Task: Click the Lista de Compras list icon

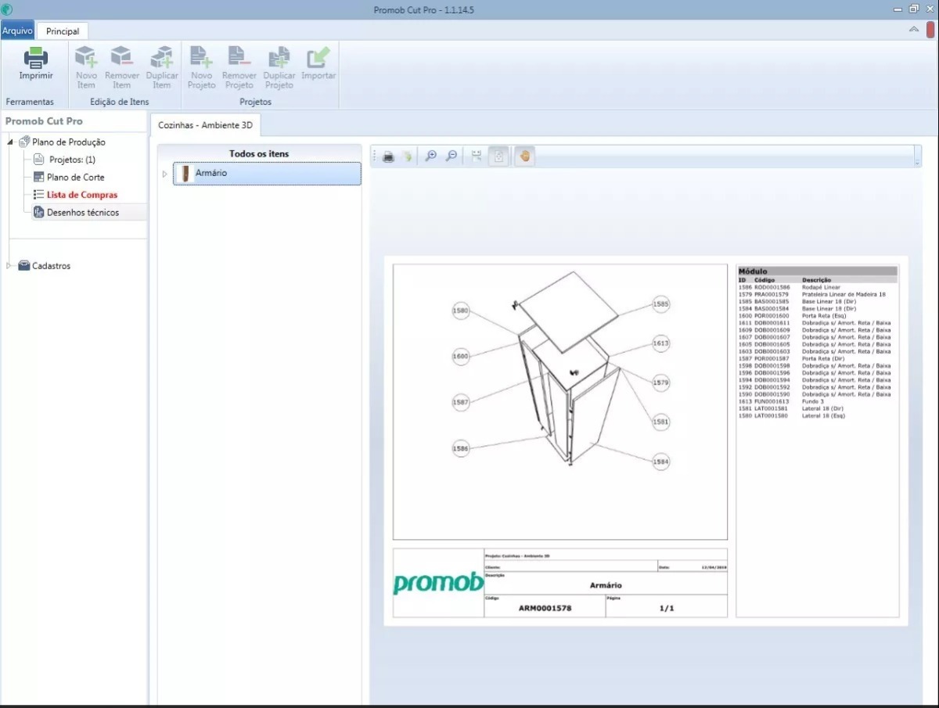Action: point(39,195)
